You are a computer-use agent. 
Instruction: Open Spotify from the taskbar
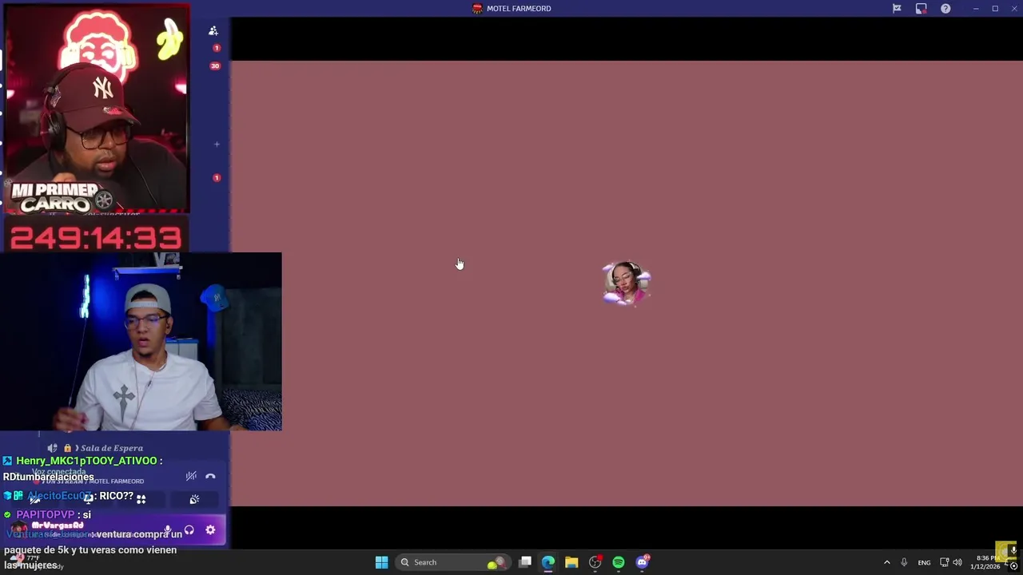[x=618, y=562]
